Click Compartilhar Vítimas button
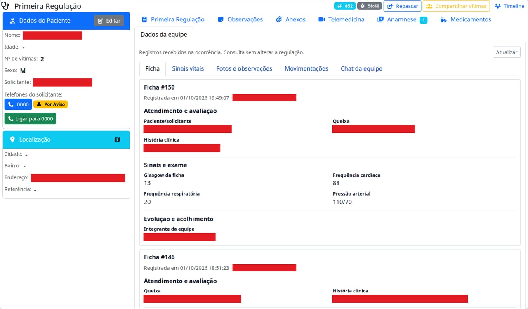This screenshot has width=528, height=309. tap(456, 6)
